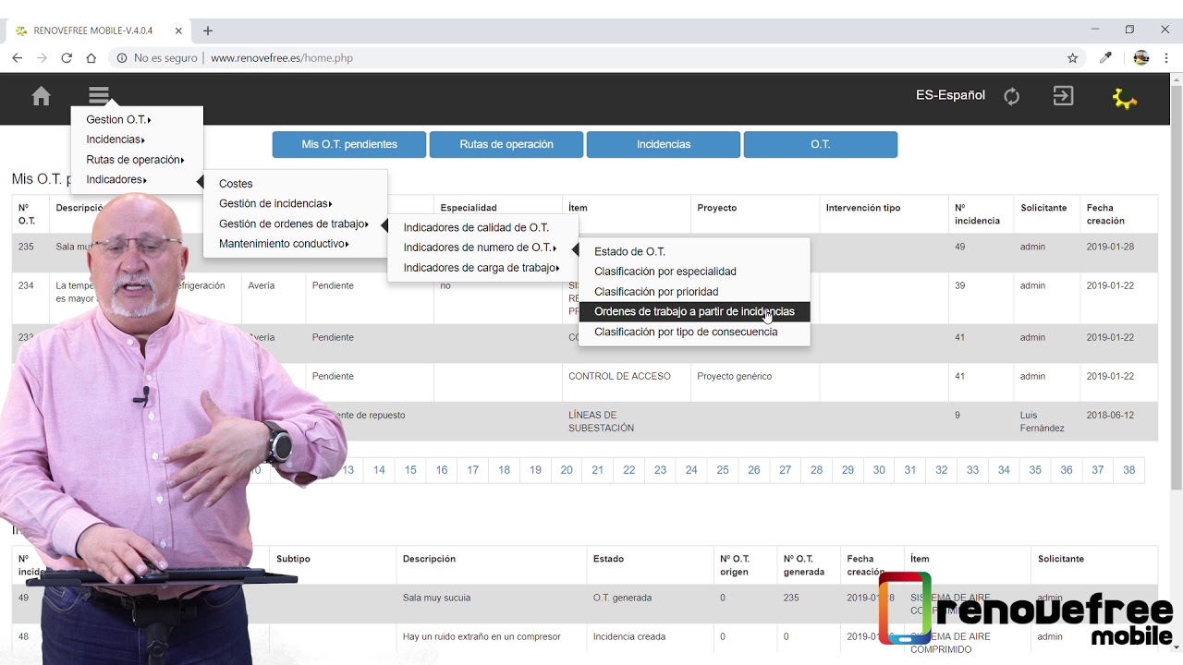Viewport: 1183px width, 665px height.
Task: Bookmark this page with star icon
Action: (x=1073, y=57)
